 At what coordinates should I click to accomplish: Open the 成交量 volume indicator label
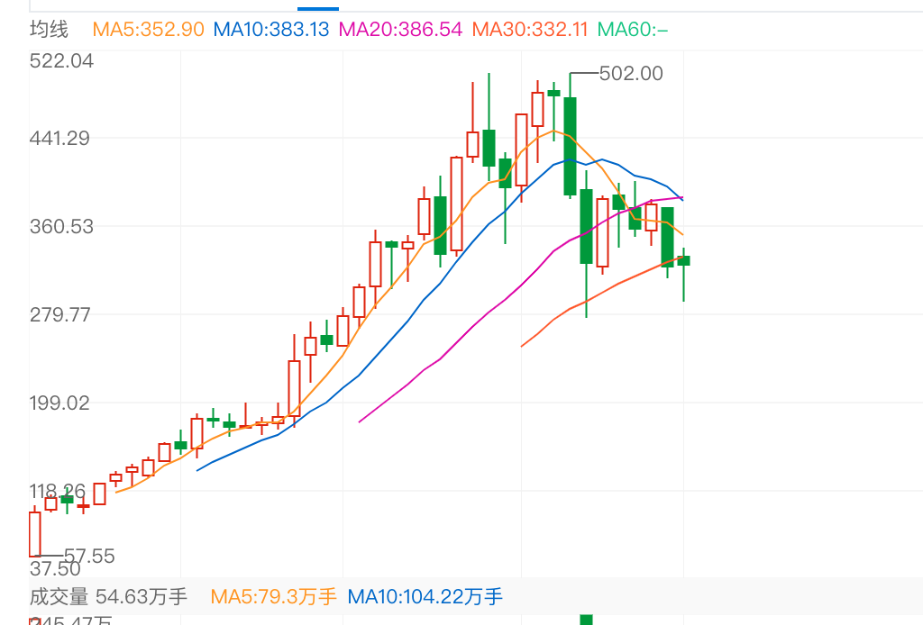point(59,596)
